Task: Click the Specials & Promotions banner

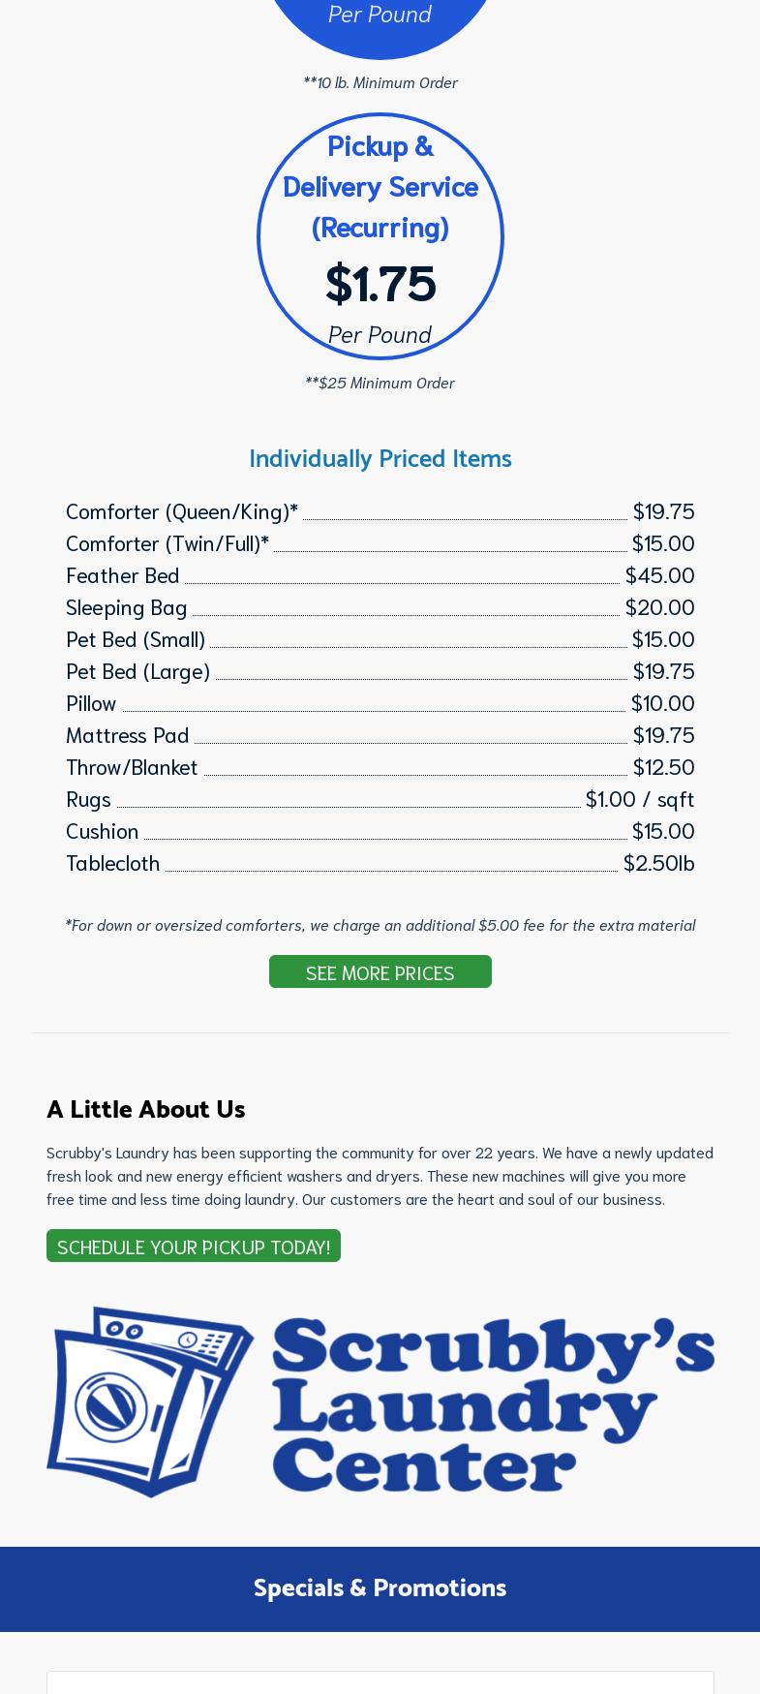Action: 380,1587
